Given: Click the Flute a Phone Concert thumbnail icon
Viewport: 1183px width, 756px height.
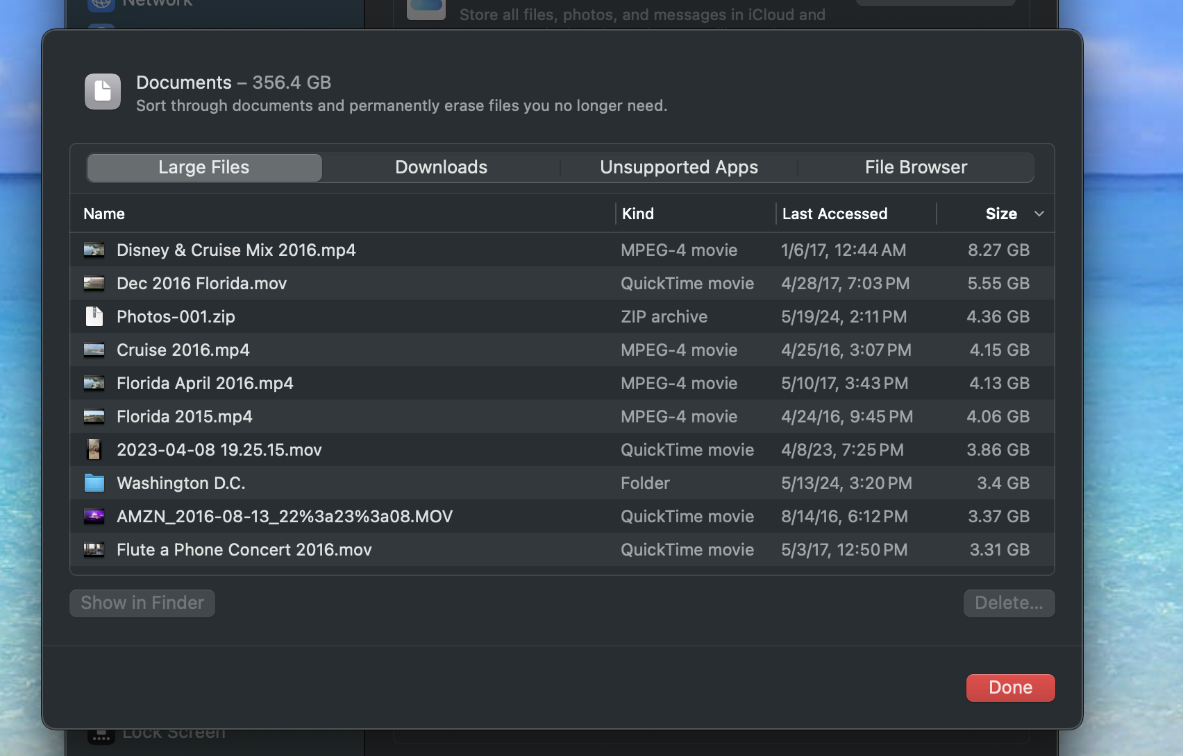Looking at the screenshot, I should pos(94,549).
